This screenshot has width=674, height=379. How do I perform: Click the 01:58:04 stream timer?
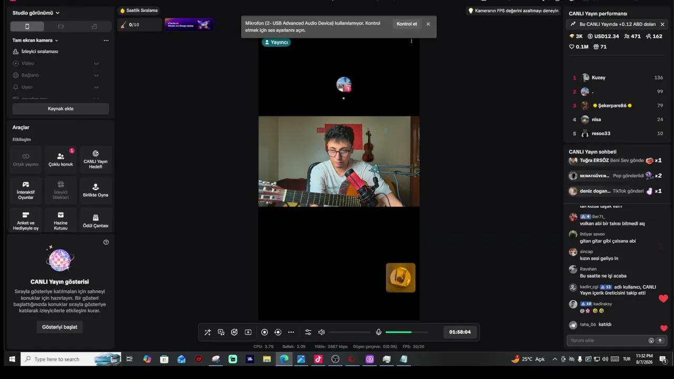pos(460,332)
